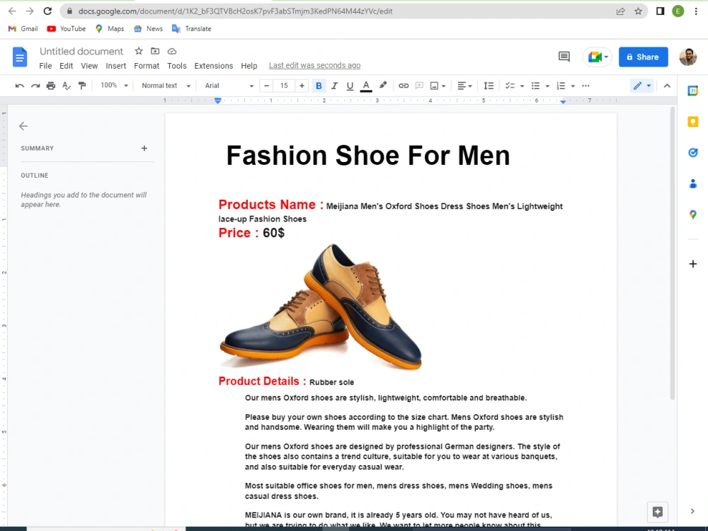708x531 pixels.
Task: Open the text color picker
Action: point(366,86)
